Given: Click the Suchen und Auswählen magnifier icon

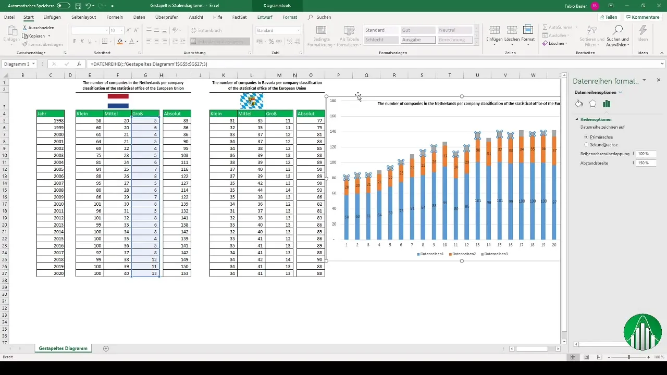Looking at the screenshot, I should pos(618,30).
